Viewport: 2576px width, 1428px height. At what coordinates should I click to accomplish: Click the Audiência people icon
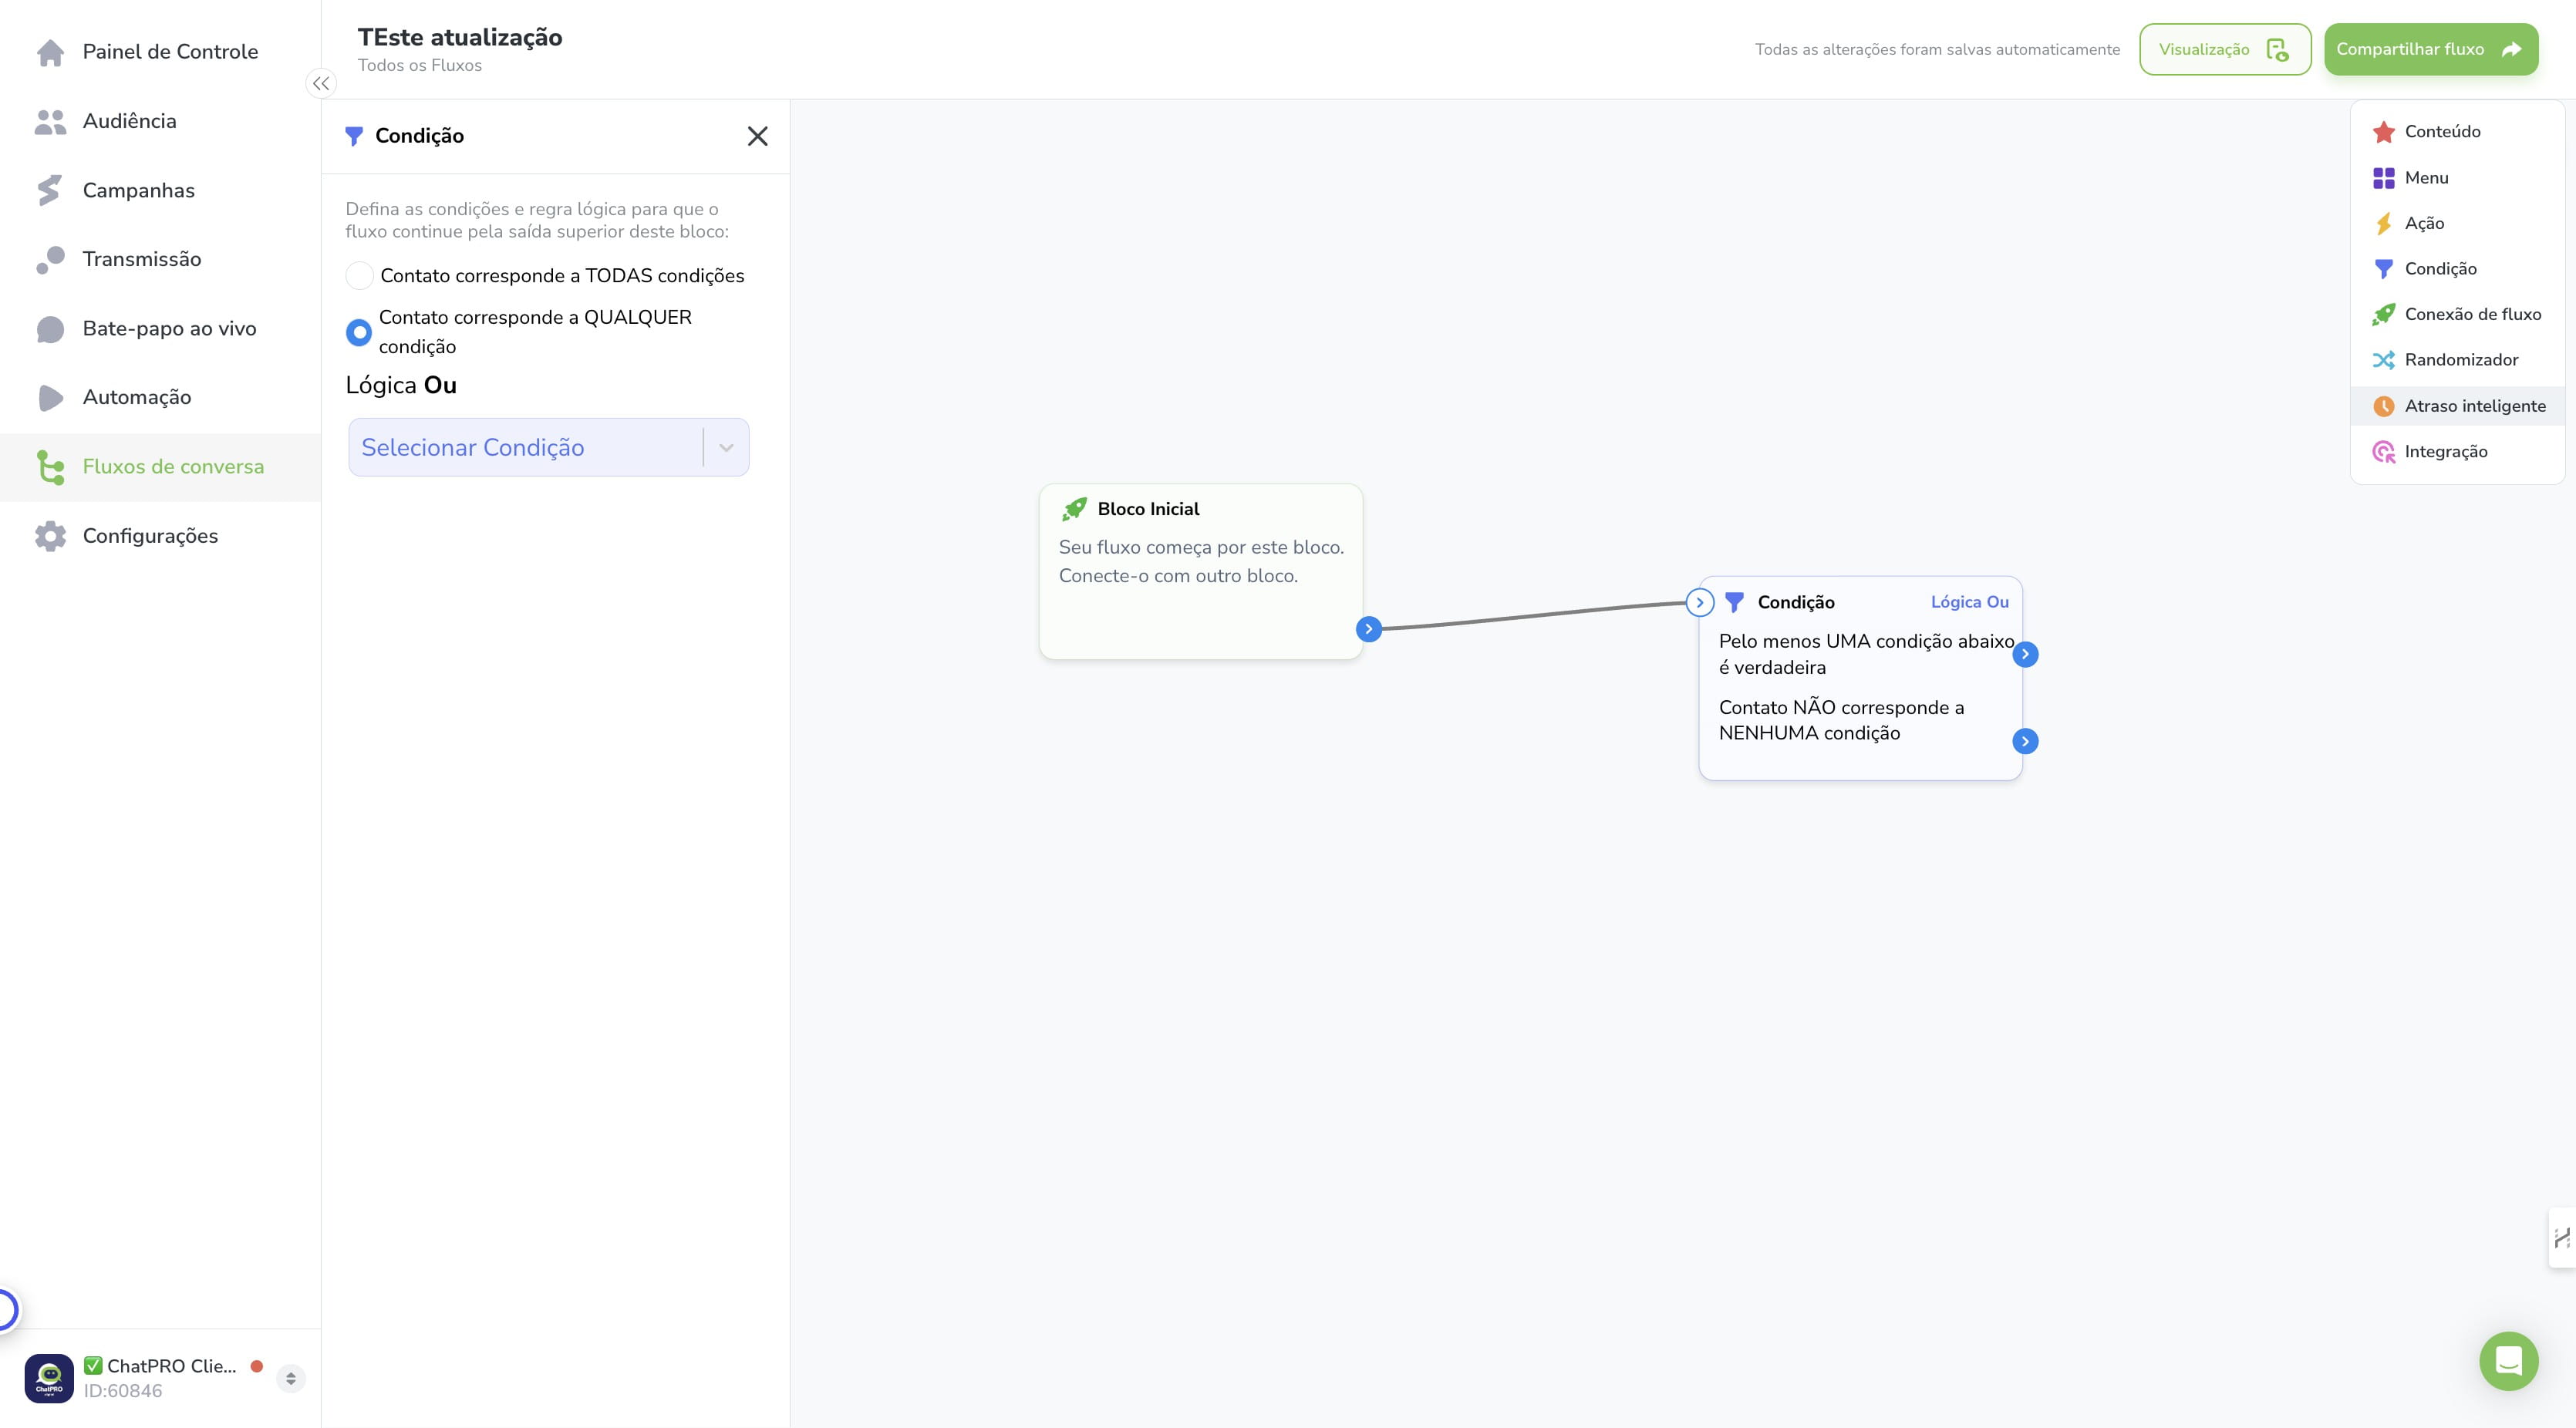click(x=50, y=121)
